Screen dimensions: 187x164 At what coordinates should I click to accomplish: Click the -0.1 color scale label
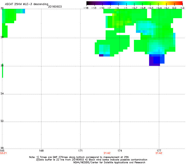click(x=167, y=8)
